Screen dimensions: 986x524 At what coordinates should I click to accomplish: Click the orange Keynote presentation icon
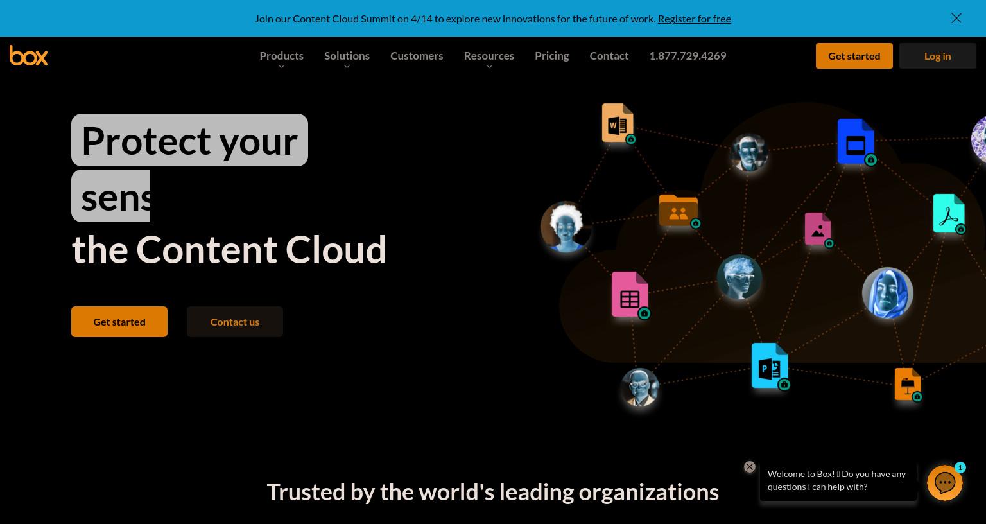pos(908,384)
